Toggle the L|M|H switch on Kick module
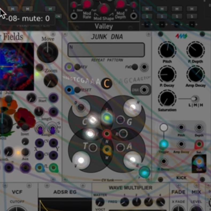Viewport: 211px width, 211px height. point(195,99)
